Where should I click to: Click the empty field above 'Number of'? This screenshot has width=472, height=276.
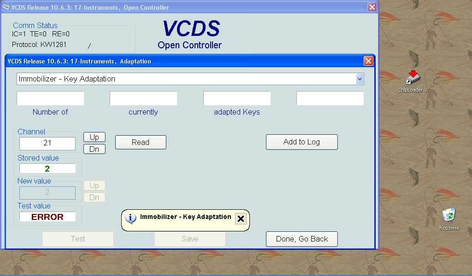(50, 98)
